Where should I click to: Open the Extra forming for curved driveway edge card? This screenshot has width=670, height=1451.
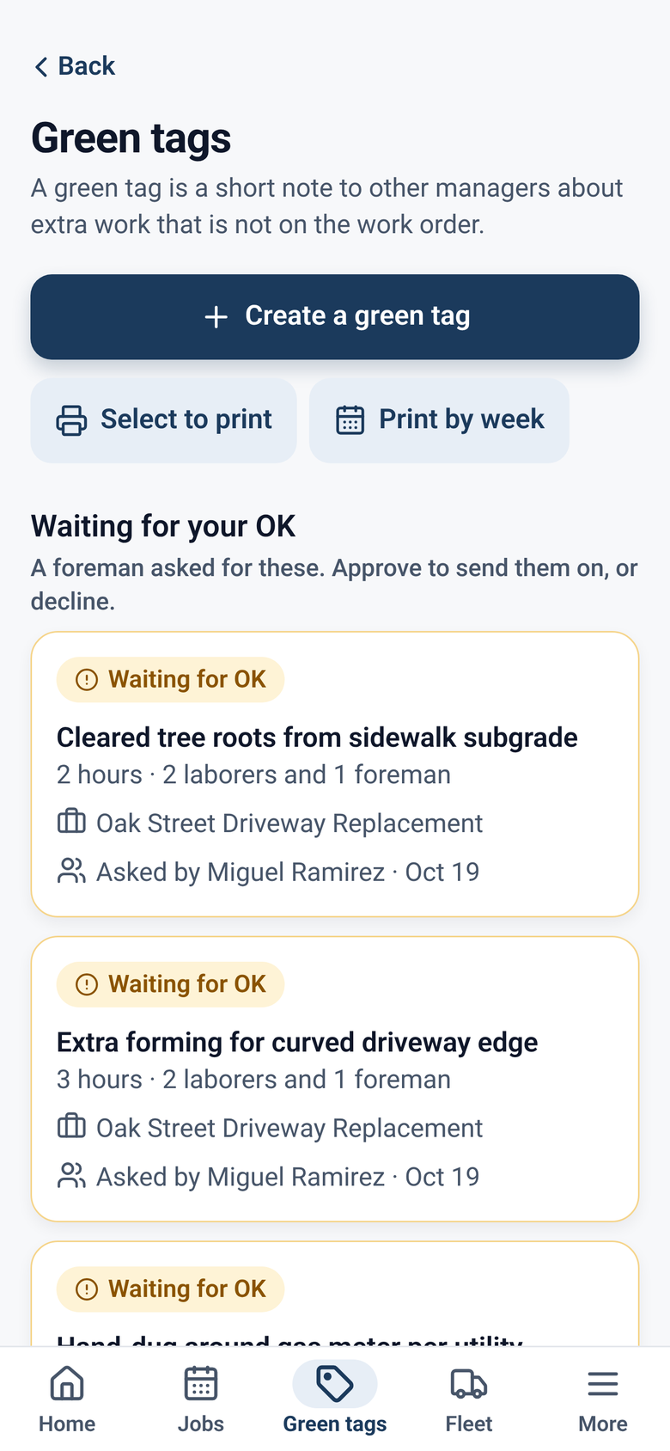[335, 1079]
